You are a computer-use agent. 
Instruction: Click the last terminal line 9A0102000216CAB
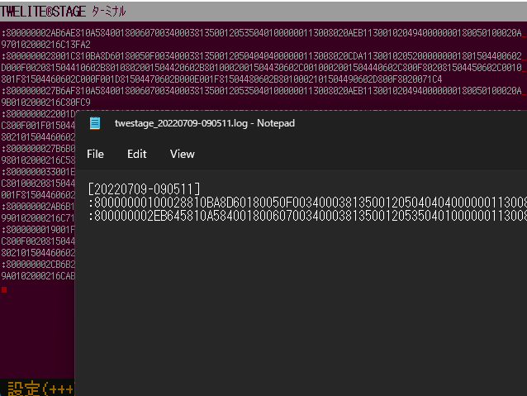[x=37, y=276]
